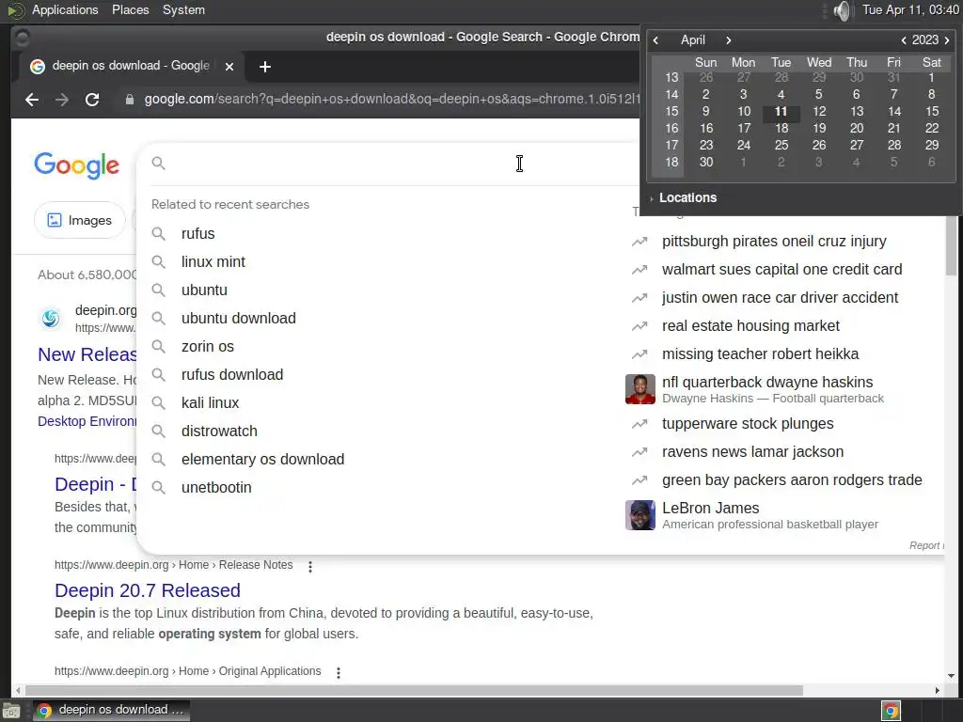This screenshot has width=963, height=722.
Task: Close the deepin os download tab
Action: [x=229, y=67]
